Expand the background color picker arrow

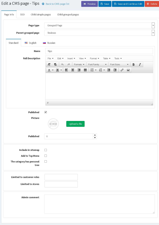(x=61, y=70)
